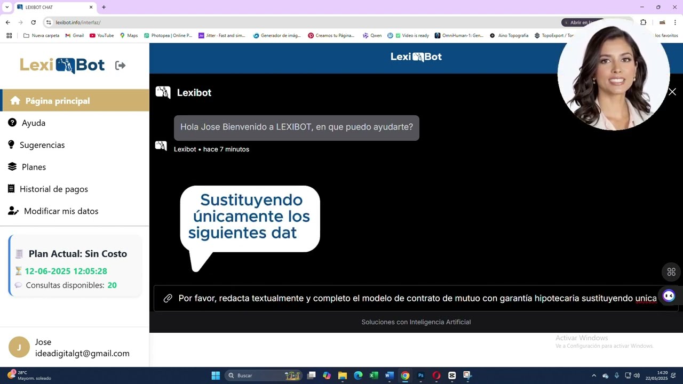Viewport: 683px width, 384px height.
Task: Close the avatar video with the X
Action: click(672, 92)
